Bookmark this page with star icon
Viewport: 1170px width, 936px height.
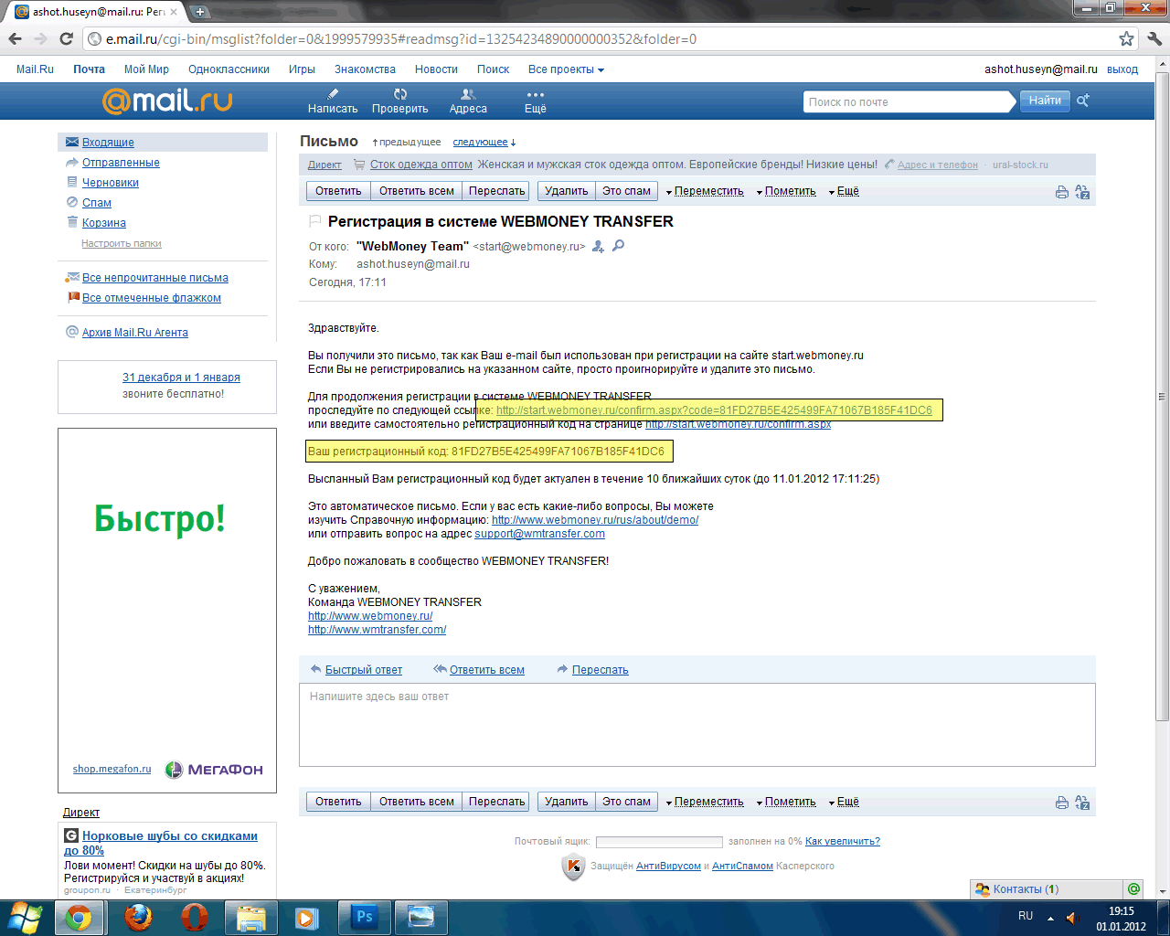pos(1127,38)
